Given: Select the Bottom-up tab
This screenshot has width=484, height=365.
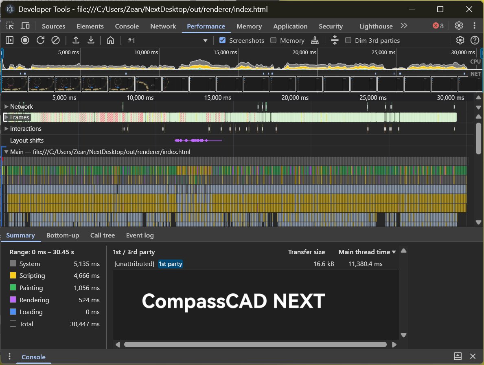Looking at the screenshot, I should tap(63, 235).
